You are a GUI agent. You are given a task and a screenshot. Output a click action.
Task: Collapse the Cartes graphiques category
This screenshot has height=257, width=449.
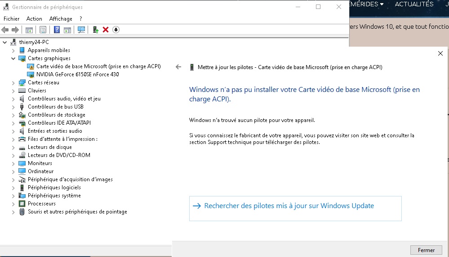(13, 58)
